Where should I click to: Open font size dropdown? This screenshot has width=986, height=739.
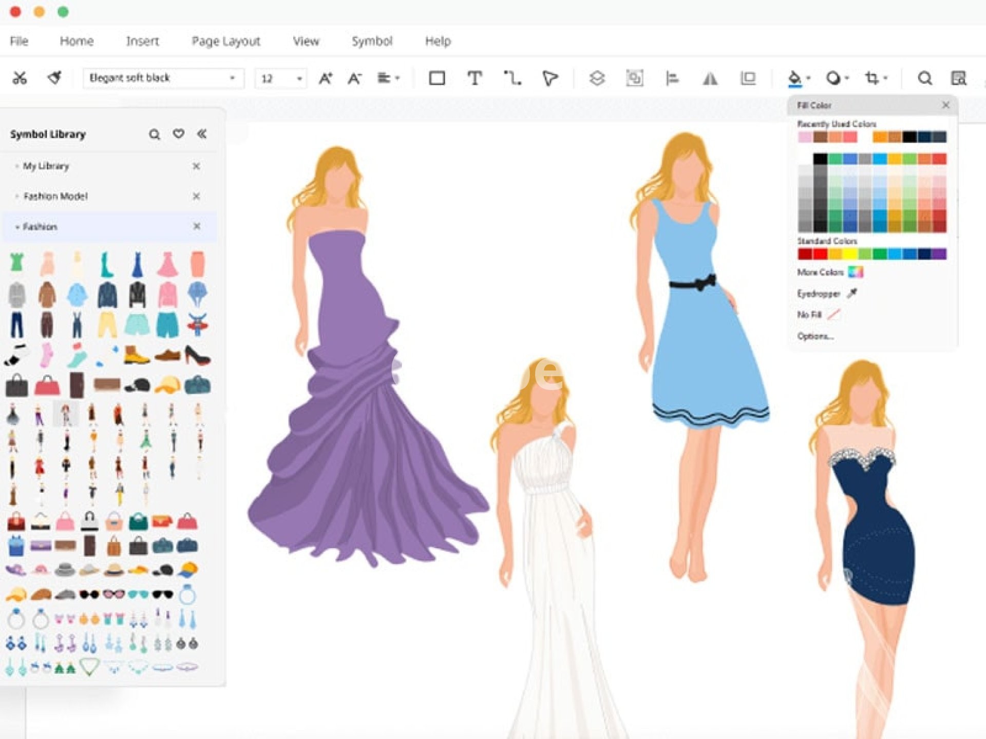tap(299, 79)
